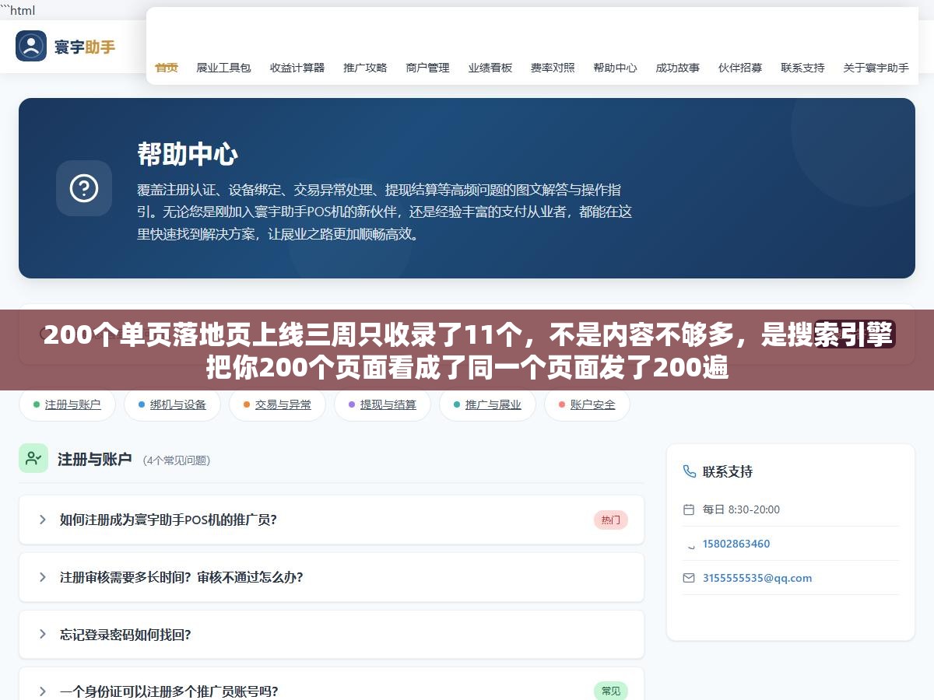Click the 热门 tag on first question
Screen dimensions: 934x700
click(611, 520)
